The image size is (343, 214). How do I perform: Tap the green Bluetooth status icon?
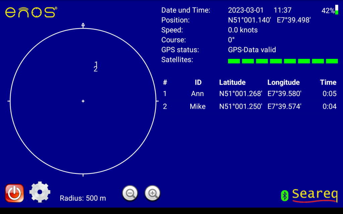[x=284, y=195]
